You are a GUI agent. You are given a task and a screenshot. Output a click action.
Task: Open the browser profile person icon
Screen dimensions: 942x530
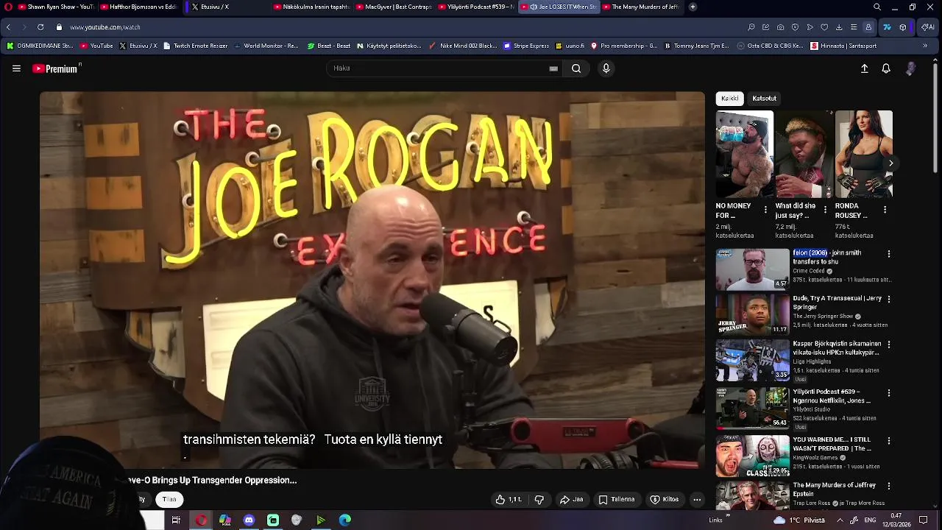click(868, 27)
